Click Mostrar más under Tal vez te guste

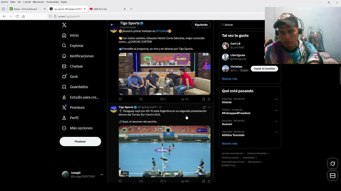[x=229, y=79]
